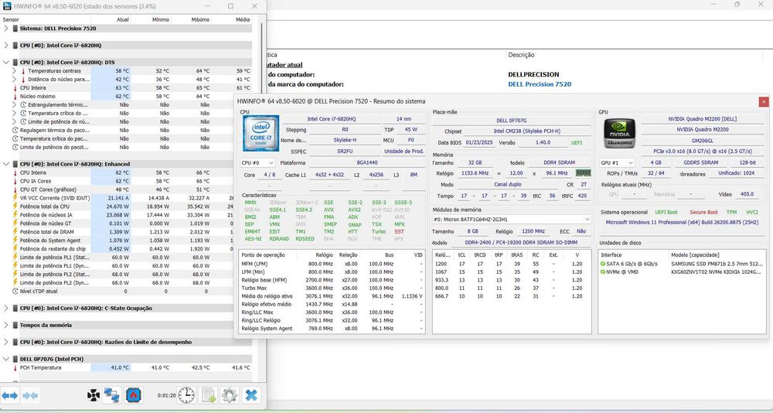Close sensors with the blue X icon
This screenshot has height=413, width=773.
tap(251, 395)
